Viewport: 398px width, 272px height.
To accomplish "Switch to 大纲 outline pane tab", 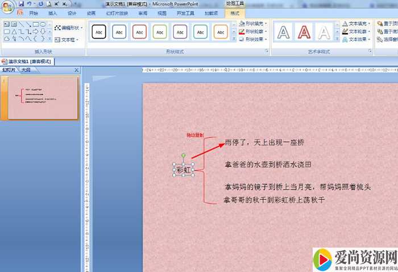I will click(x=26, y=70).
